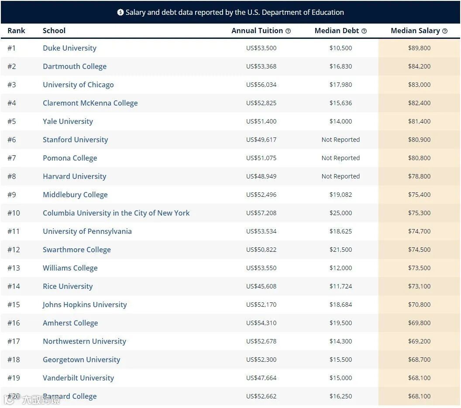Open the Stanford University link

(x=75, y=140)
